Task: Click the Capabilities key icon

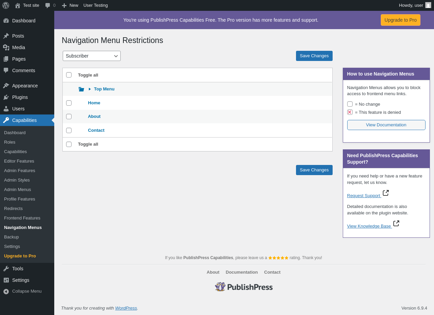Action: coord(6,120)
